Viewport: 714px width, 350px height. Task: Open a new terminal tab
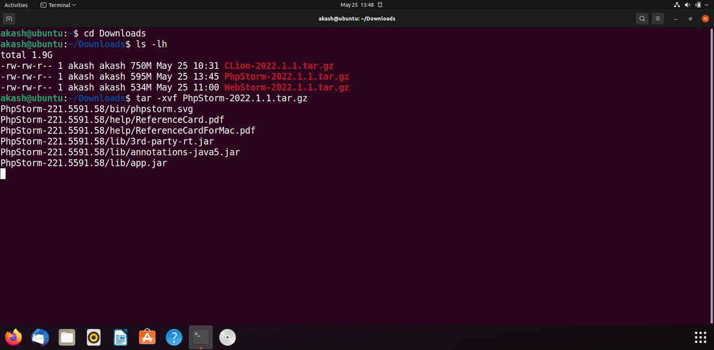(x=9, y=19)
